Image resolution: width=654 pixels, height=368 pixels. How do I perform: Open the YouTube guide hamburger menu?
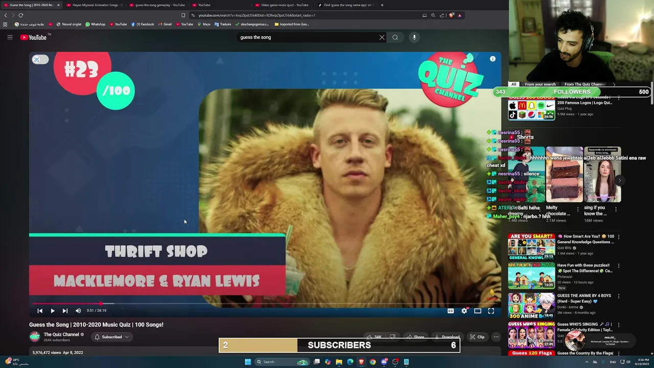click(x=10, y=37)
